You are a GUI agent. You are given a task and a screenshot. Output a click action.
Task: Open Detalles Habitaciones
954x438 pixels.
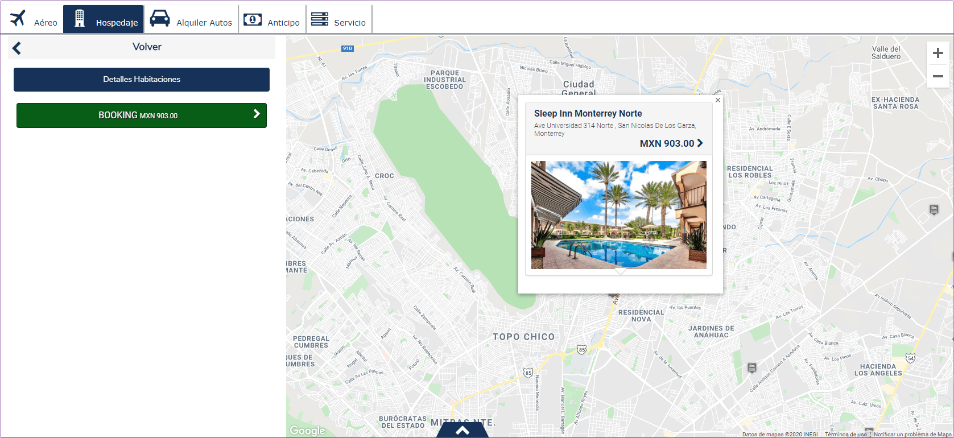(x=142, y=80)
